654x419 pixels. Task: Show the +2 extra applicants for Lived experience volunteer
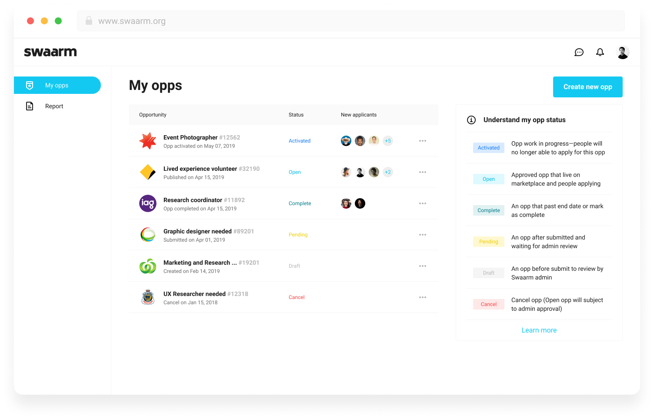point(387,172)
